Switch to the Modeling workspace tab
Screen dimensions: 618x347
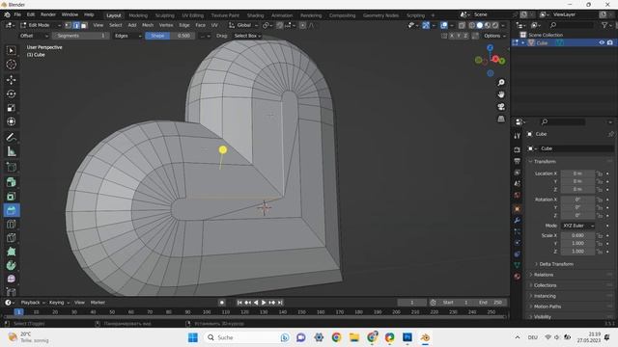pos(138,15)
